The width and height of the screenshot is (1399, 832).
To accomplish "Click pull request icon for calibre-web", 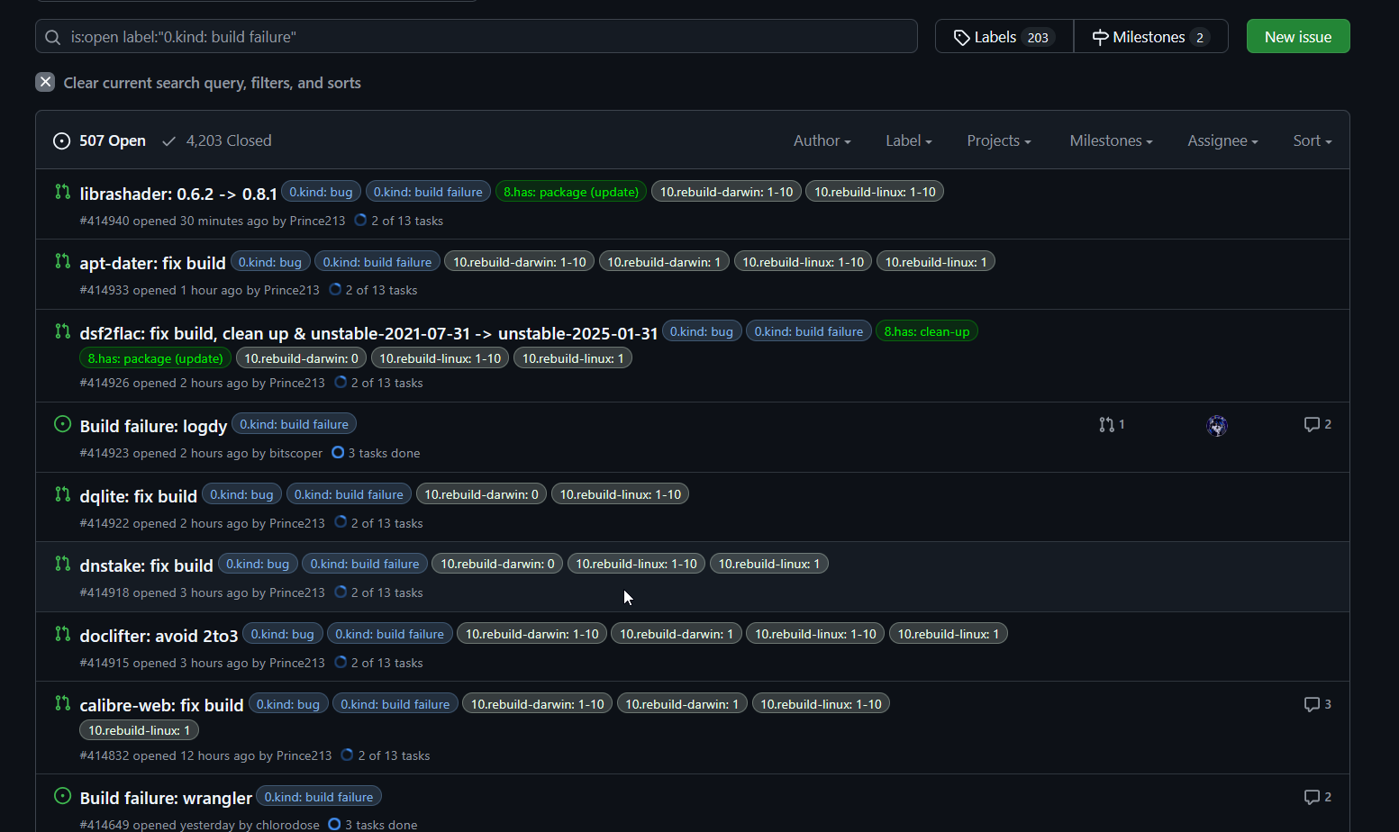I will [x=62, y=702].
